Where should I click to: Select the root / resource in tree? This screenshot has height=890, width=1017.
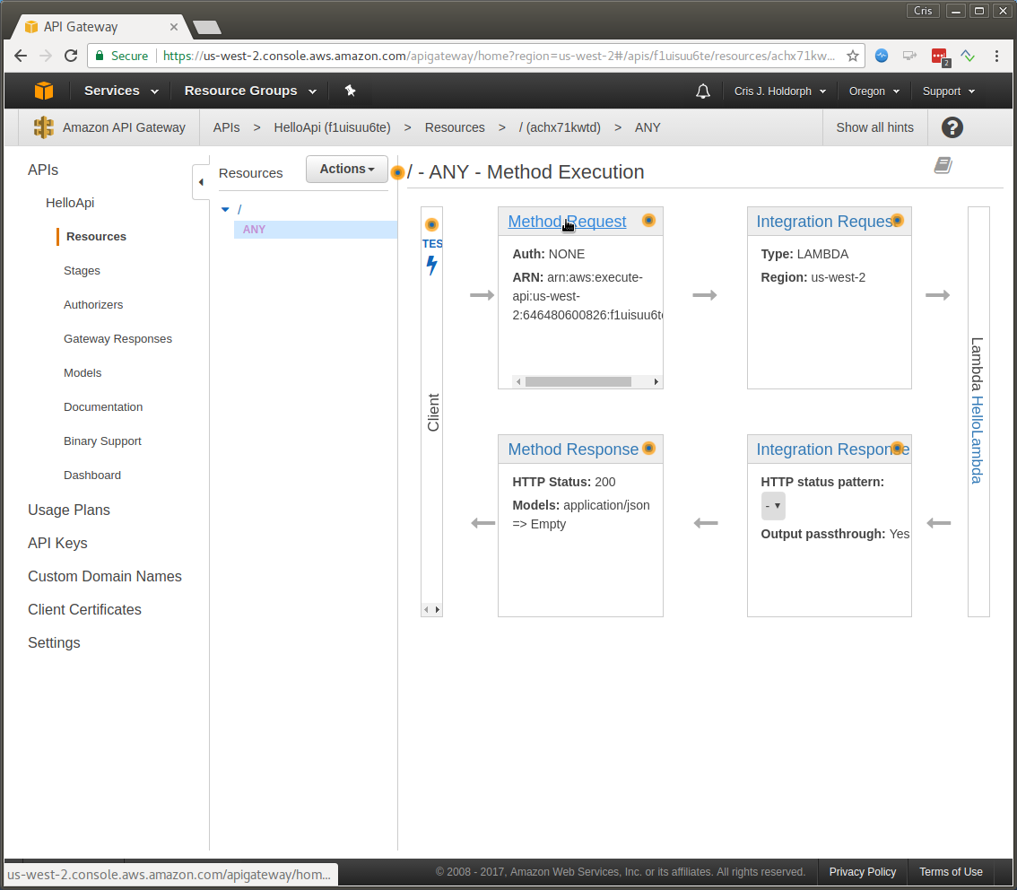(239, 210)
